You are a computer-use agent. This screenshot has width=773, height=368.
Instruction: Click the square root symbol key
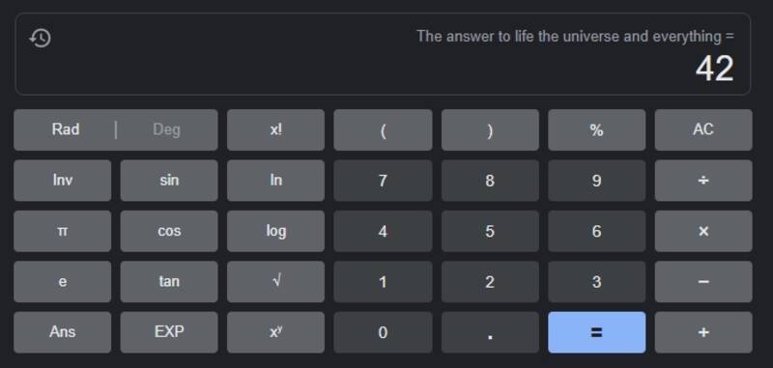pyautogui.click(x=275, y=281)
